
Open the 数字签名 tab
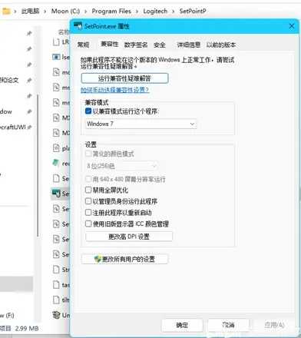(x=136, y=45)
